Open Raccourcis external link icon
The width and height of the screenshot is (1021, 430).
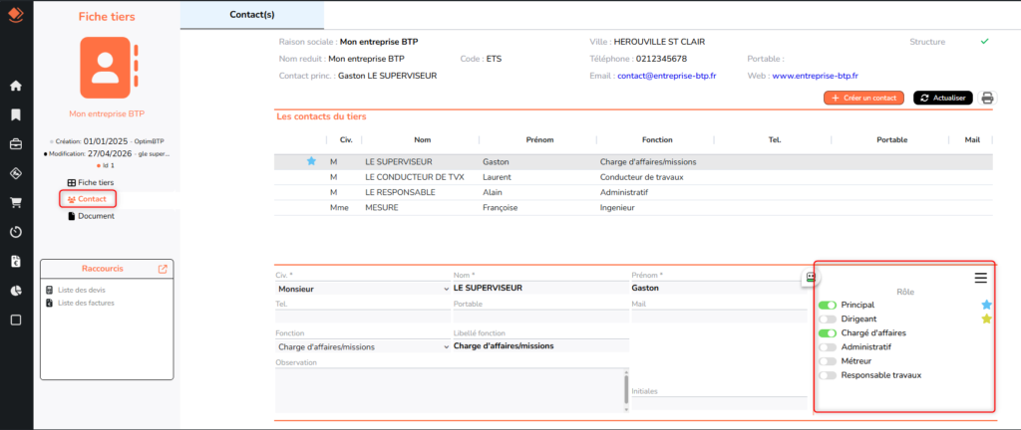[x=163, y=269]
